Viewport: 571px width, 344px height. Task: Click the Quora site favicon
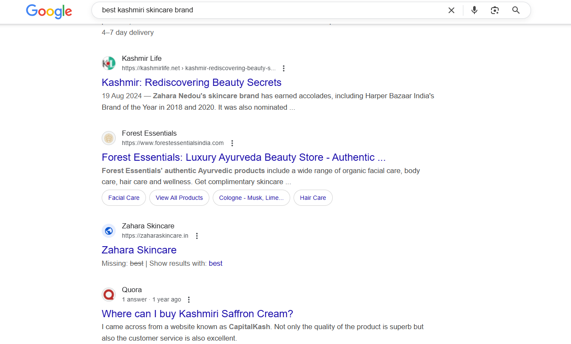pos(109,295)
